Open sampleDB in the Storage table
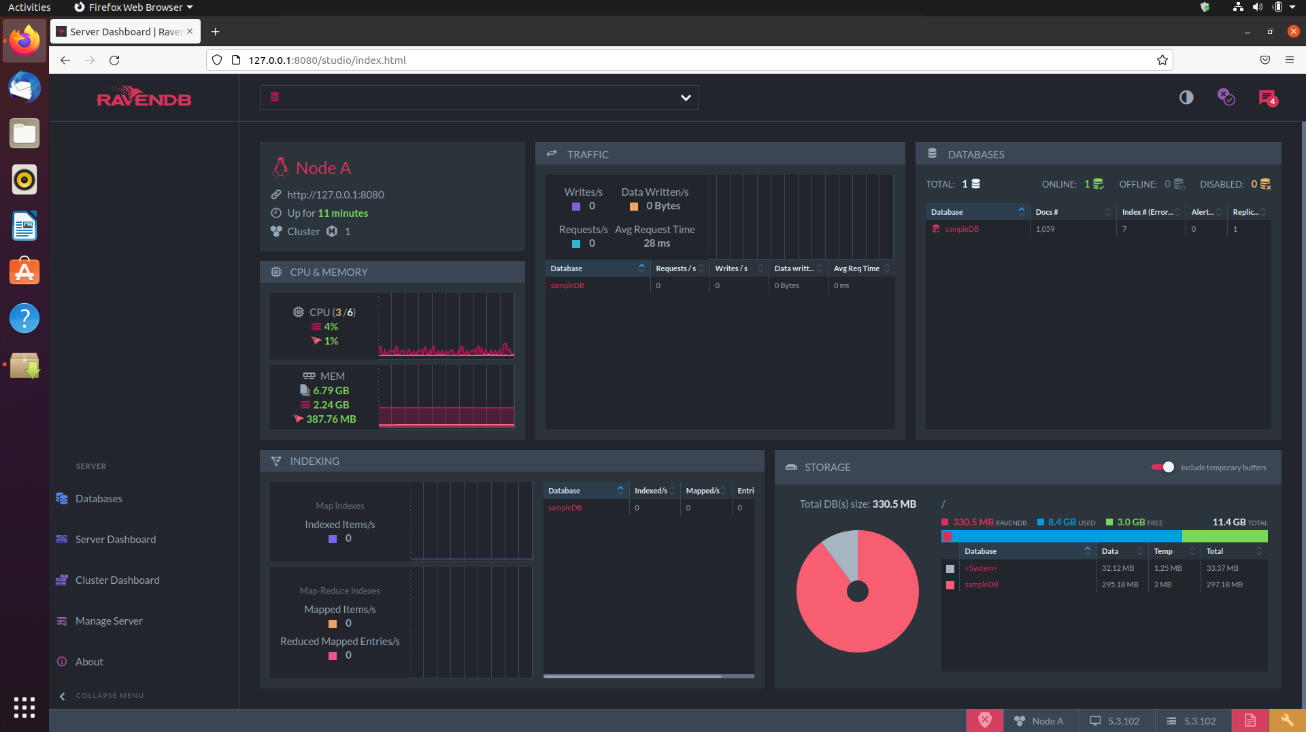This screenshot has width=1306, height=732. (x=981, y=585)
